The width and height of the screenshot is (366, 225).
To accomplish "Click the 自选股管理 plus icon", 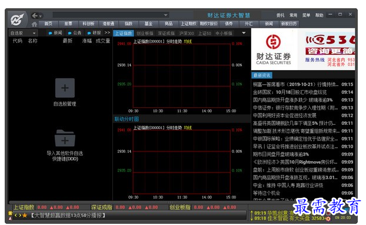I will [x=65, y=88].
